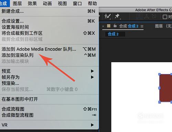The height and width of the screenshot is (132, 172).
Task: Close the 合成 合成2 panel tab
Action: tap(103, 26)
